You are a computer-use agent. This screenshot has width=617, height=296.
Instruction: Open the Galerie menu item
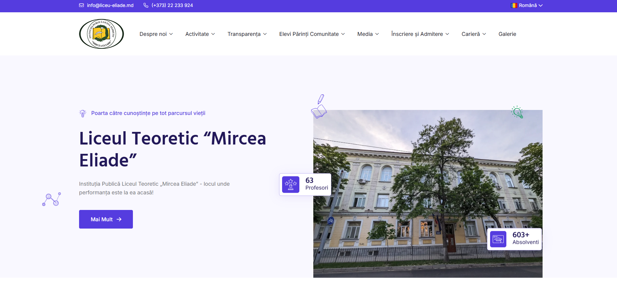click(507, 34)
